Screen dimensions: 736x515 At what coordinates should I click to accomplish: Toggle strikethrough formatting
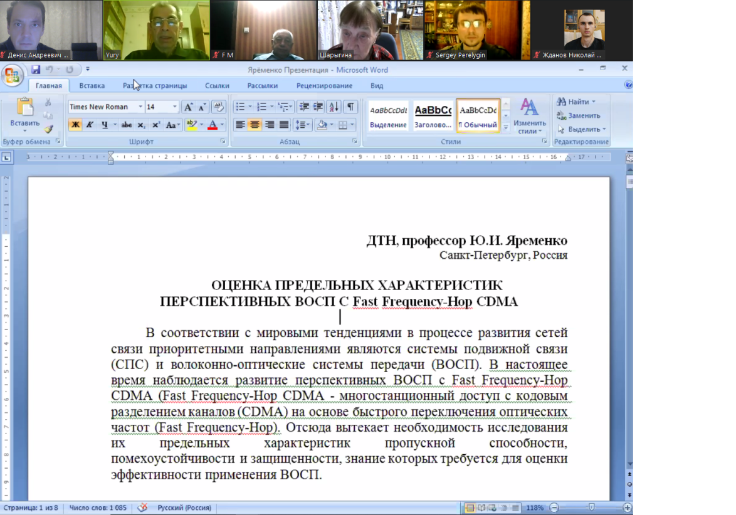[x=126, y=125]
